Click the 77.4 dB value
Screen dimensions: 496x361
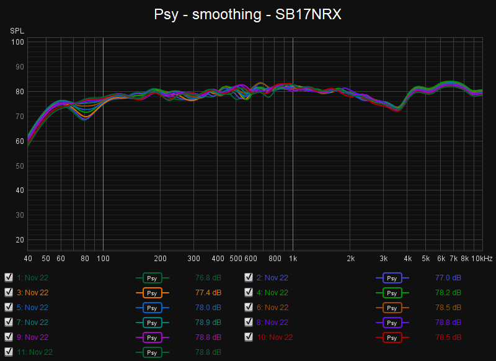pos(208,293)
